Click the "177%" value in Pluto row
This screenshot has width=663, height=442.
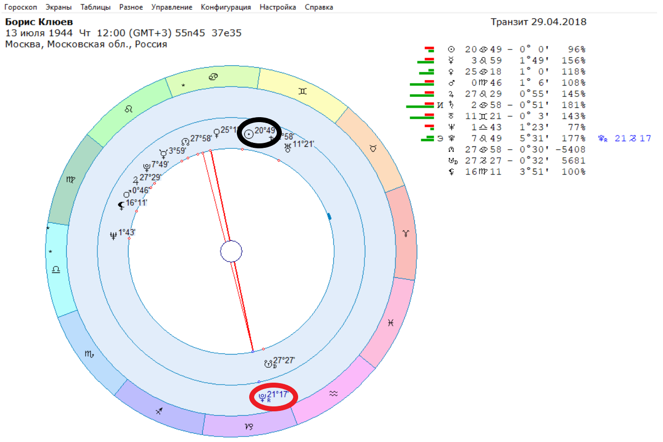pos(574,138)
